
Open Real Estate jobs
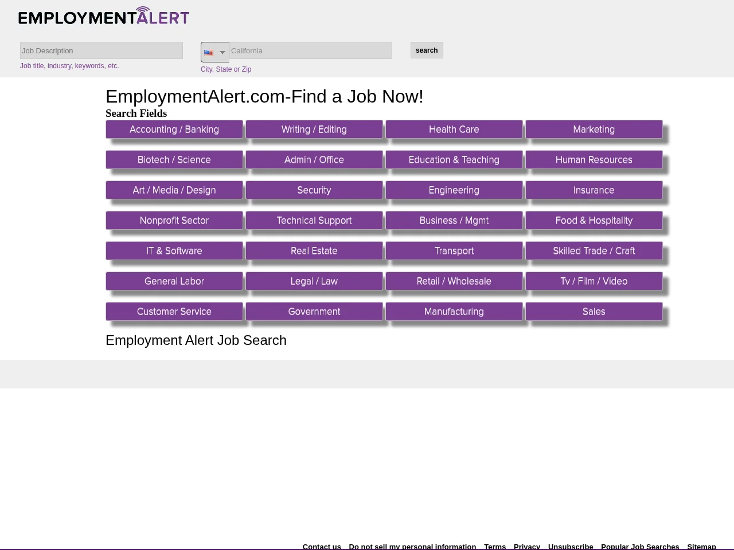point(314,251)
